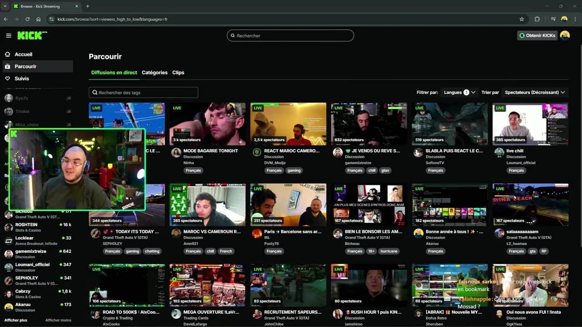Click the KICK logo
582x327 pixels.
coord(32,35)
